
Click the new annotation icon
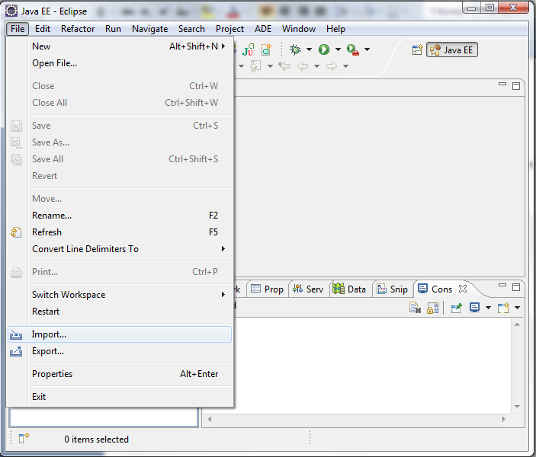click(x=266, y=50)
